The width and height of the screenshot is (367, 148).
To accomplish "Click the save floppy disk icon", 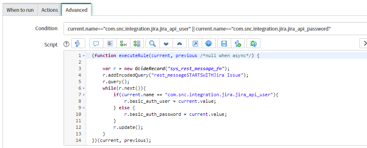I will tap(224, 44).
